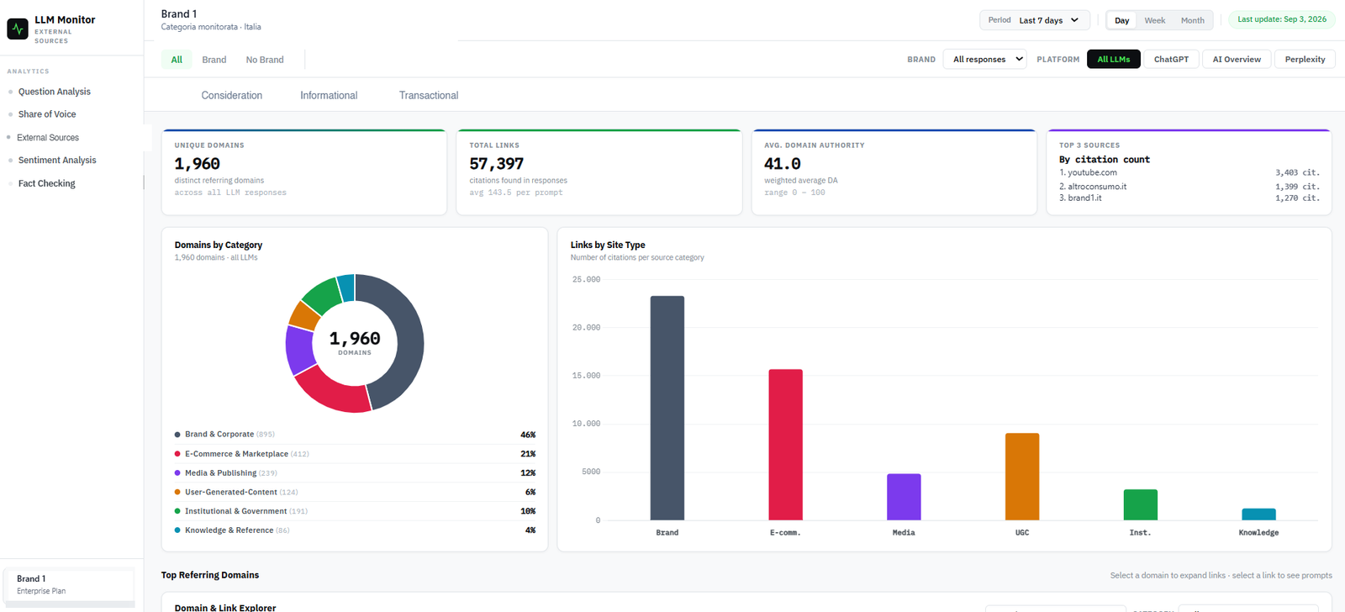The height and width of the screenshot is (612, 1345).
Task: Open the Share of Voice section
Action: 47,114
